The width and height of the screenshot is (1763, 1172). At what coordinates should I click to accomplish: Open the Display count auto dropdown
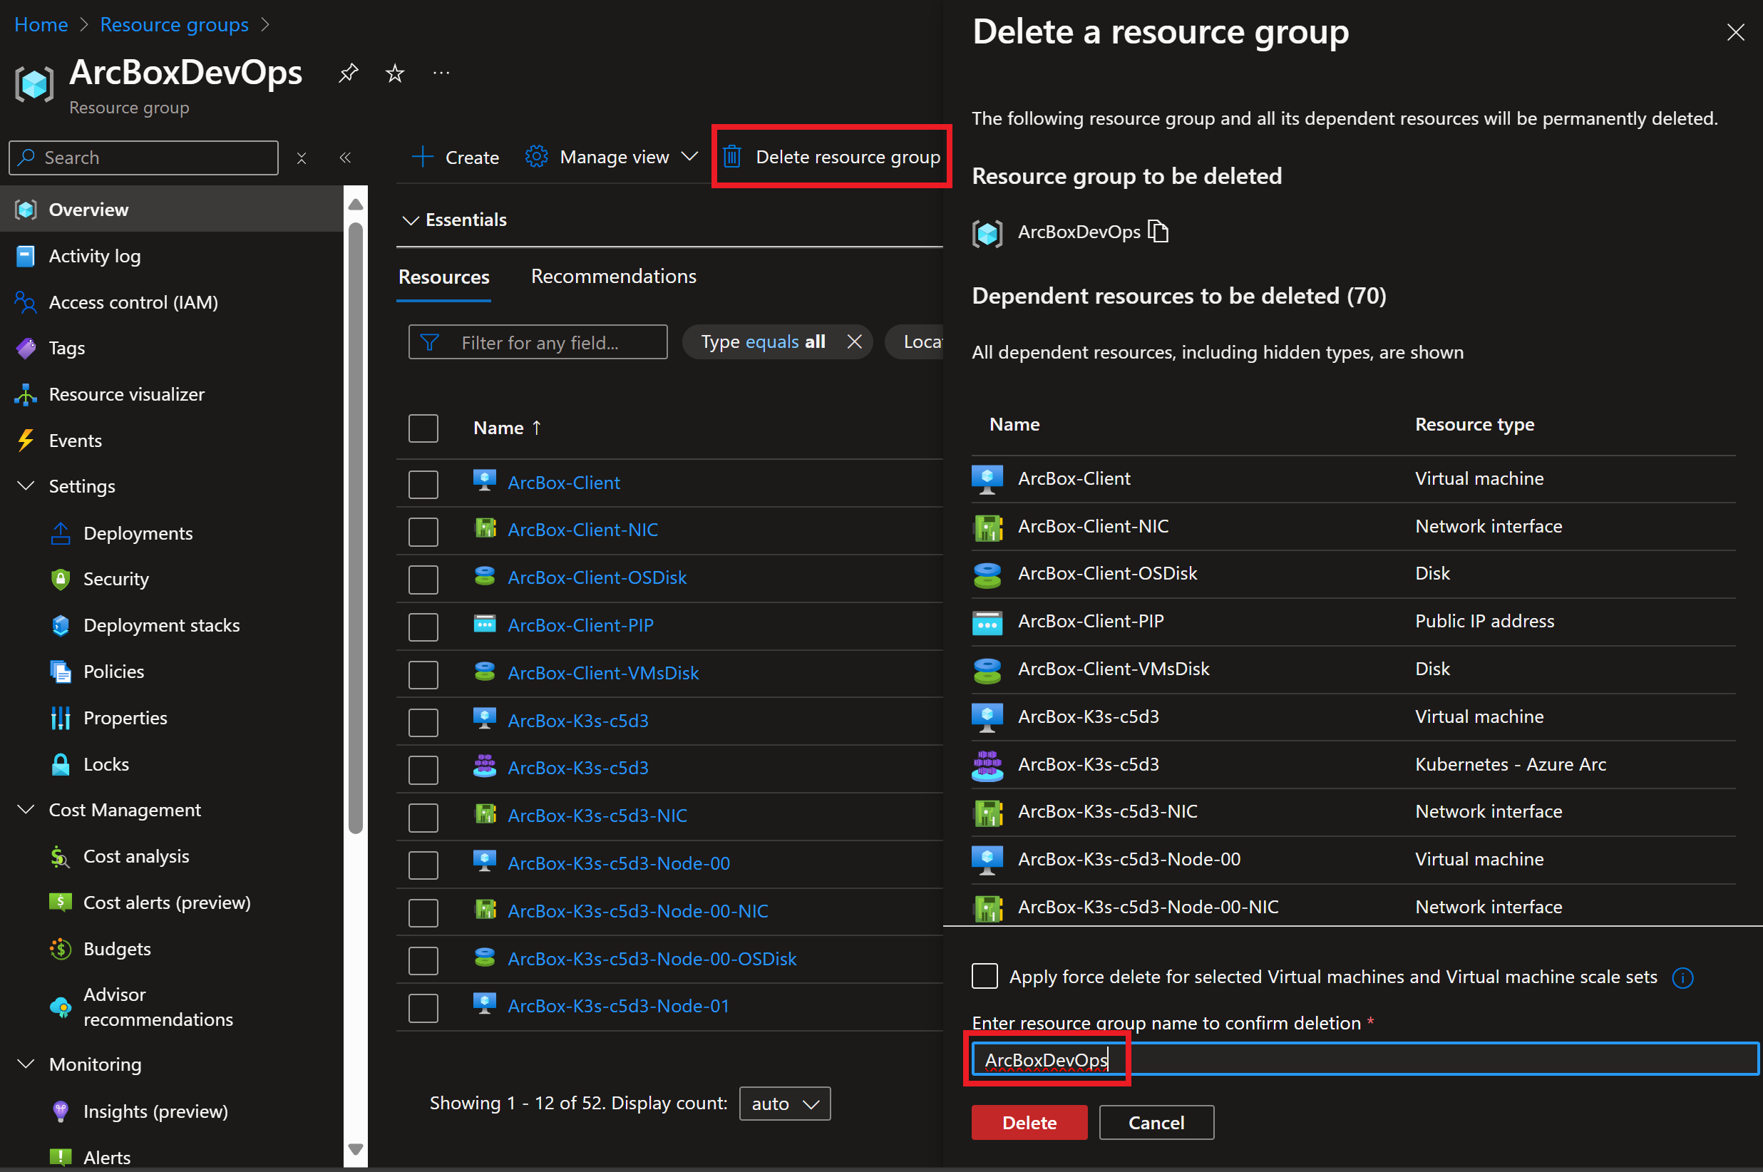tap(784, 1104)
